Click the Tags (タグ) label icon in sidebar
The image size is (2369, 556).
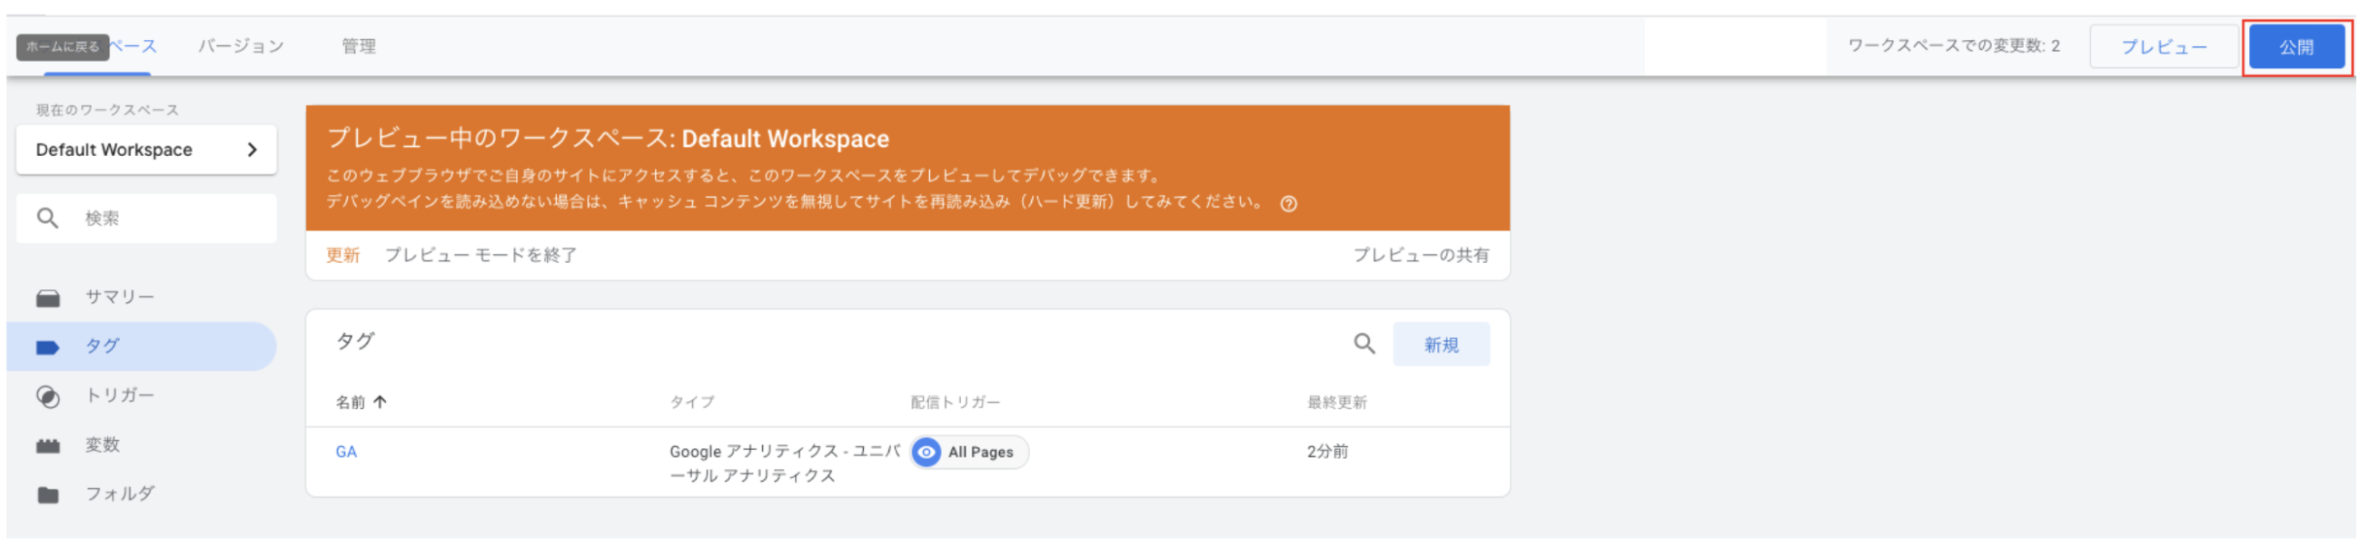click(48, 347)
